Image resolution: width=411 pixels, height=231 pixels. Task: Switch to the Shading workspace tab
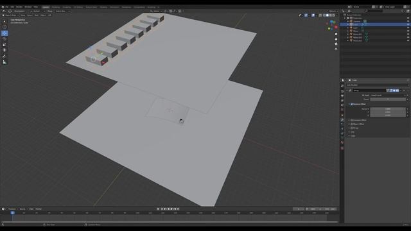pyautogui.click(x=103, y=7)
